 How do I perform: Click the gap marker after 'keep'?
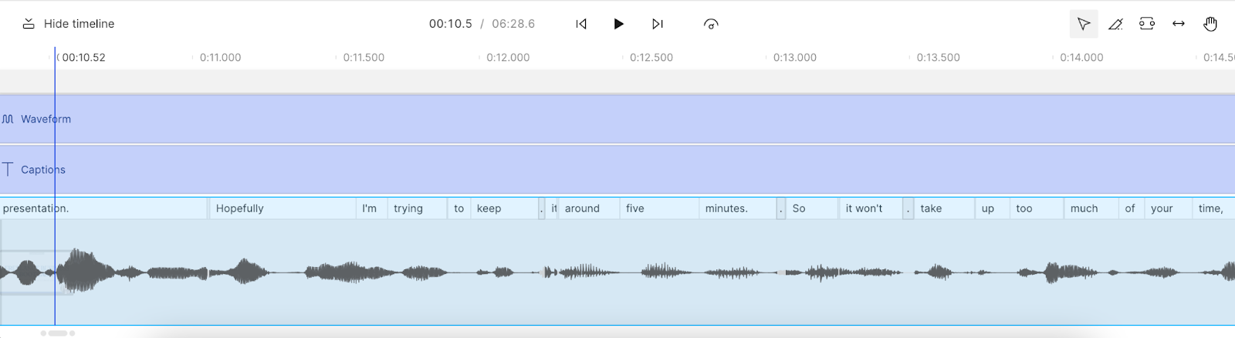542,208
